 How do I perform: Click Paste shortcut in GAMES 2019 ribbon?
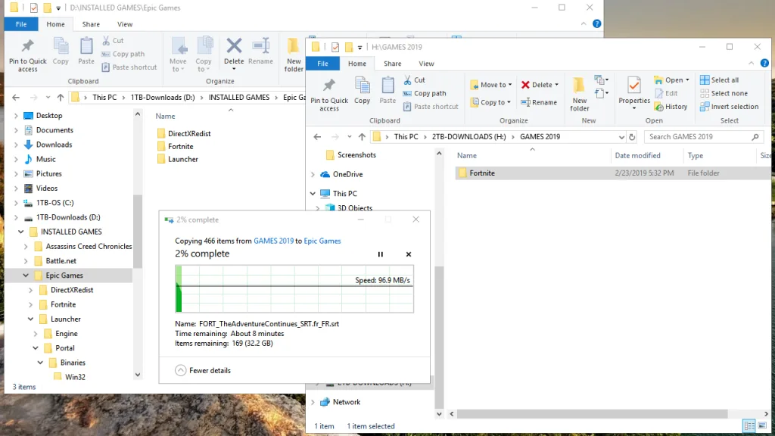tap(431, 107)
